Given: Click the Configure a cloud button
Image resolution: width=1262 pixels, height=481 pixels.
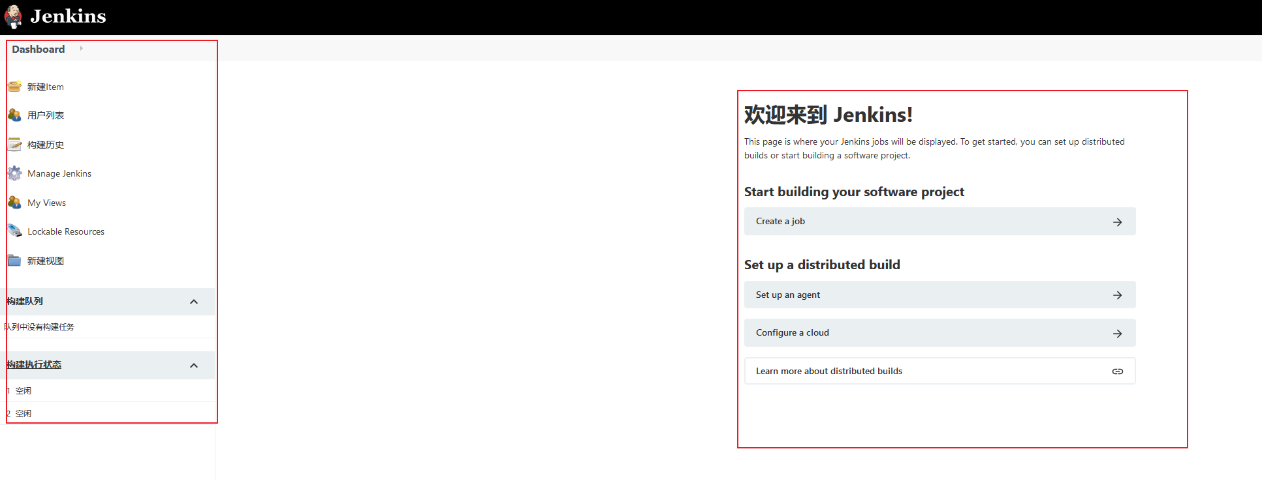Looking at the screenshot, I should point(939,333).
